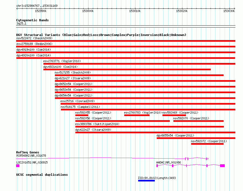Select the RefSeq Genes track title
The width and height of the screenshot is (243, 191).
click(x=28, y=152)
